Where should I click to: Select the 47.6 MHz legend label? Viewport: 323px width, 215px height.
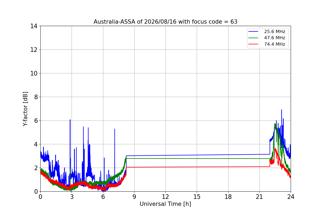[275, 38]
